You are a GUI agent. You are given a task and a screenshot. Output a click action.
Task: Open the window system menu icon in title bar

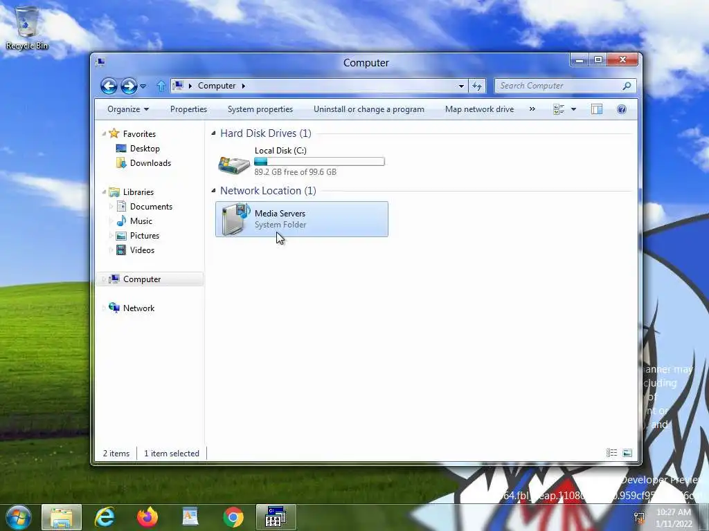click(x=100, y=62)
